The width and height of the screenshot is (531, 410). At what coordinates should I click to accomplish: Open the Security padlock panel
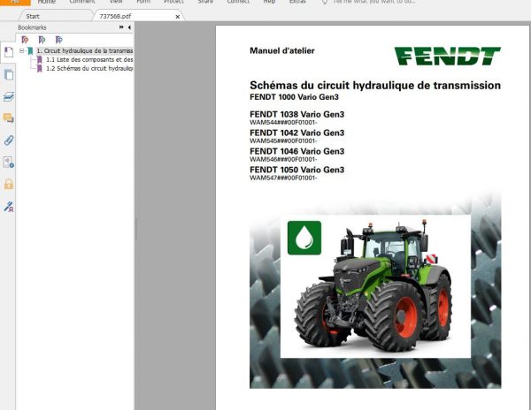pyautogui.click(x=9, y=184)
